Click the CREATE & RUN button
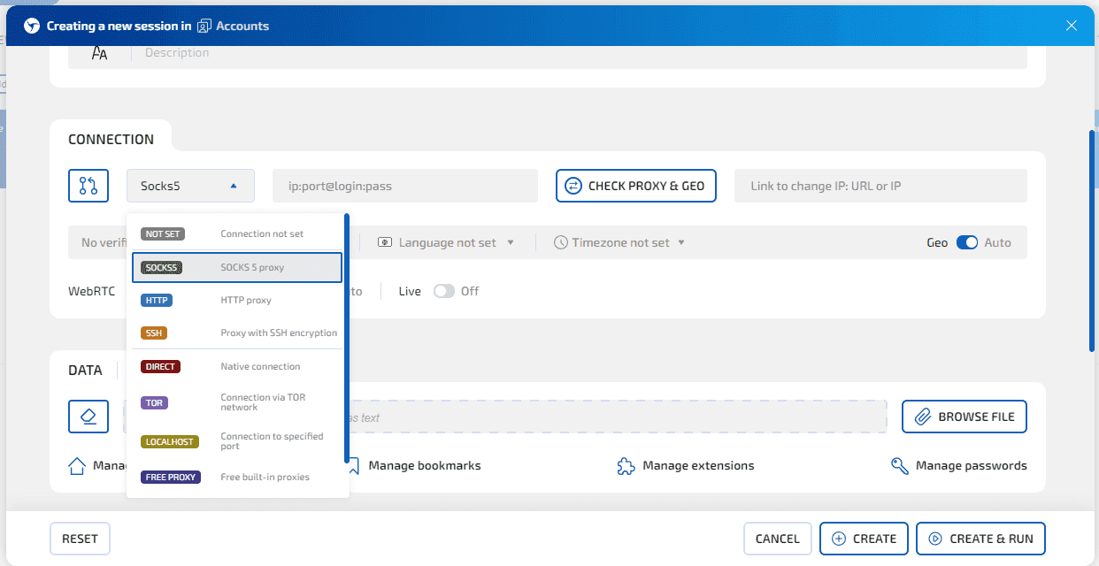The width and height of the screenshot is (1099, 566). [980, 538]
